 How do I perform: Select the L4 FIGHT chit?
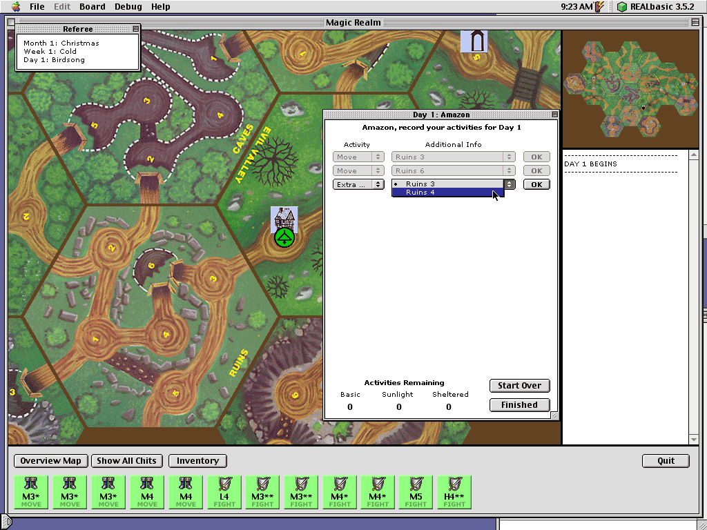coord(224,492)
